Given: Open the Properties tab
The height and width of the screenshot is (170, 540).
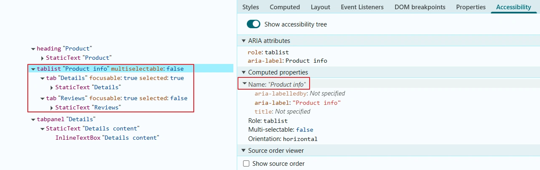Looking at the screenshot, I should pos(471,7).
